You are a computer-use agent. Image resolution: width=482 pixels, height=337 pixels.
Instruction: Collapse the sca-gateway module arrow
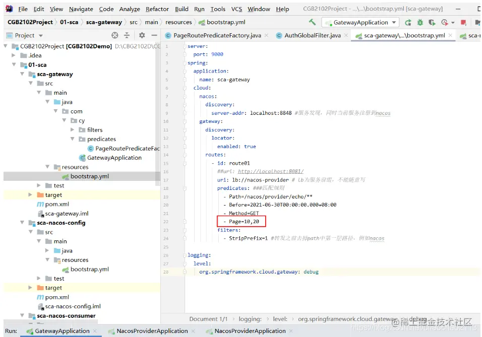pos(22,74)
